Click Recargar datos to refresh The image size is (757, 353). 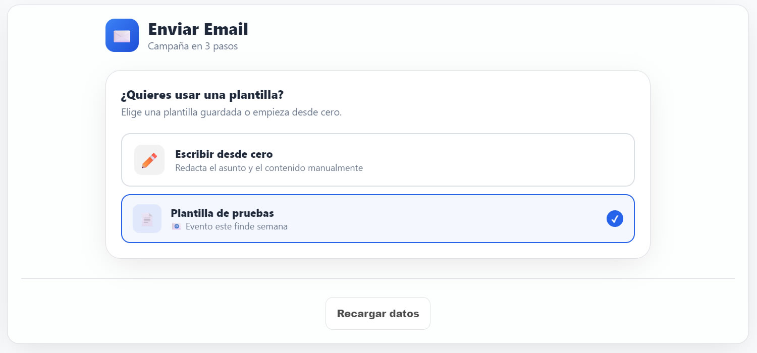(x=377, y=313)
